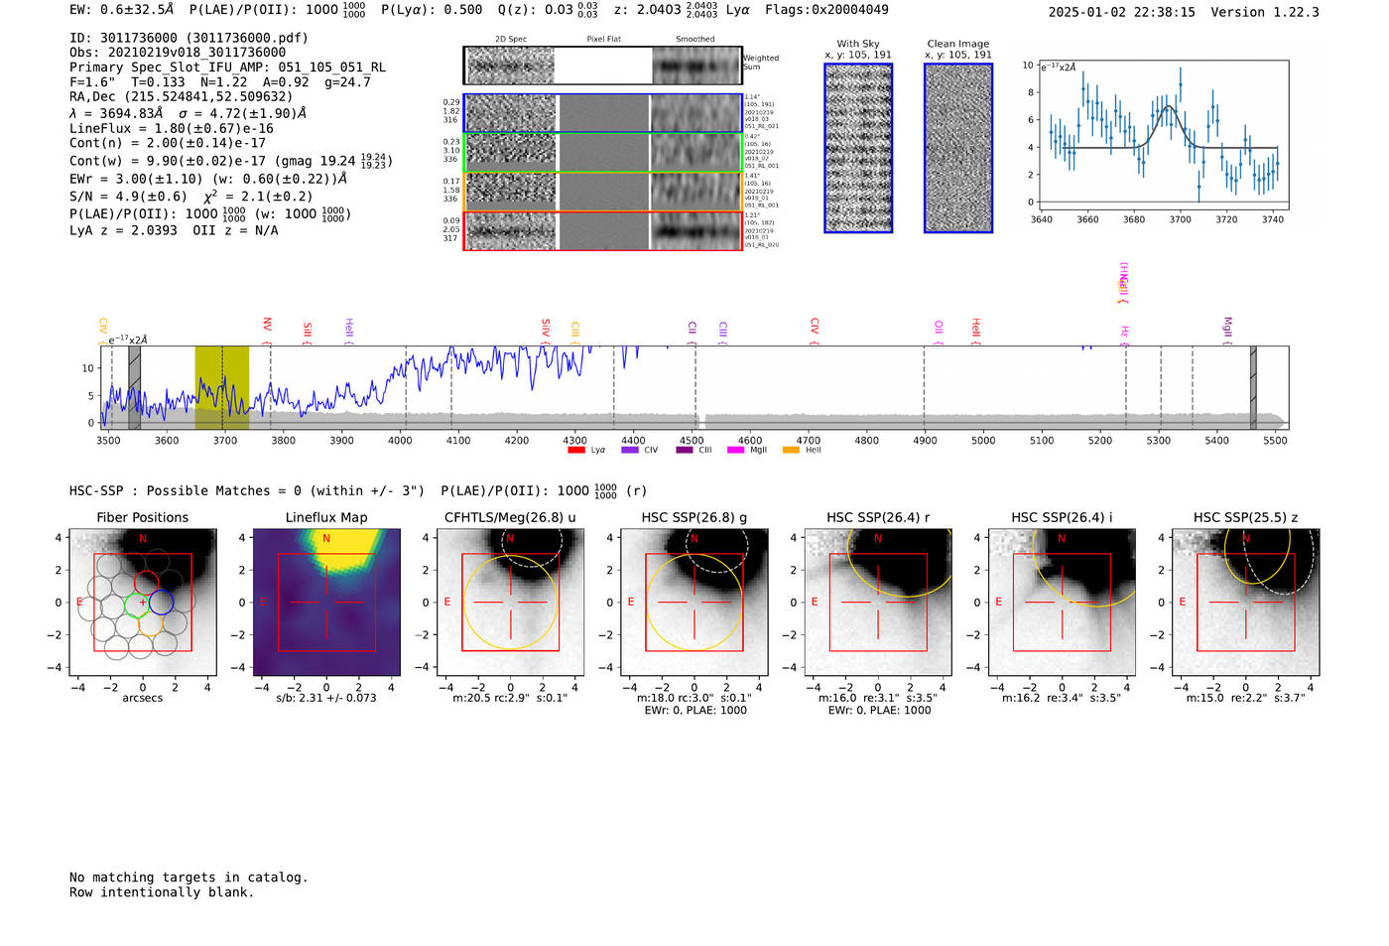This screenshot has width=1389, height=946.
Task: Open the HSC SSP(26.4) r image
Action: click(x=878, y=602)
